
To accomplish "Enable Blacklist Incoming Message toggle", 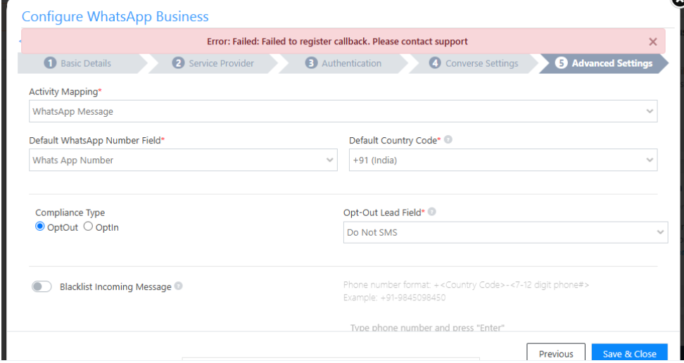I will pyautogui.click(x=42, y=286).
